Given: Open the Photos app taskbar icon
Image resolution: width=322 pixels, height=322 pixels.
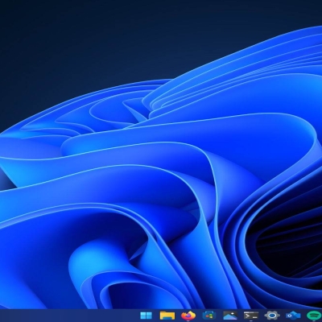Looking at the screenshot, I should (230, 316).
